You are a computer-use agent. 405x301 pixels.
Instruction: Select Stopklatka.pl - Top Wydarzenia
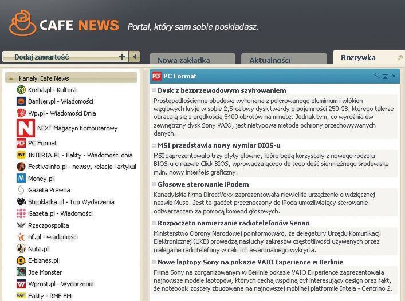tap(71, 202)
